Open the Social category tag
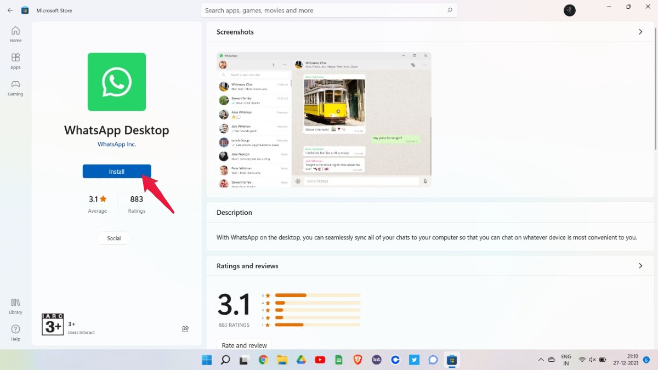This screenshot has width=658, height=370. 114,238
